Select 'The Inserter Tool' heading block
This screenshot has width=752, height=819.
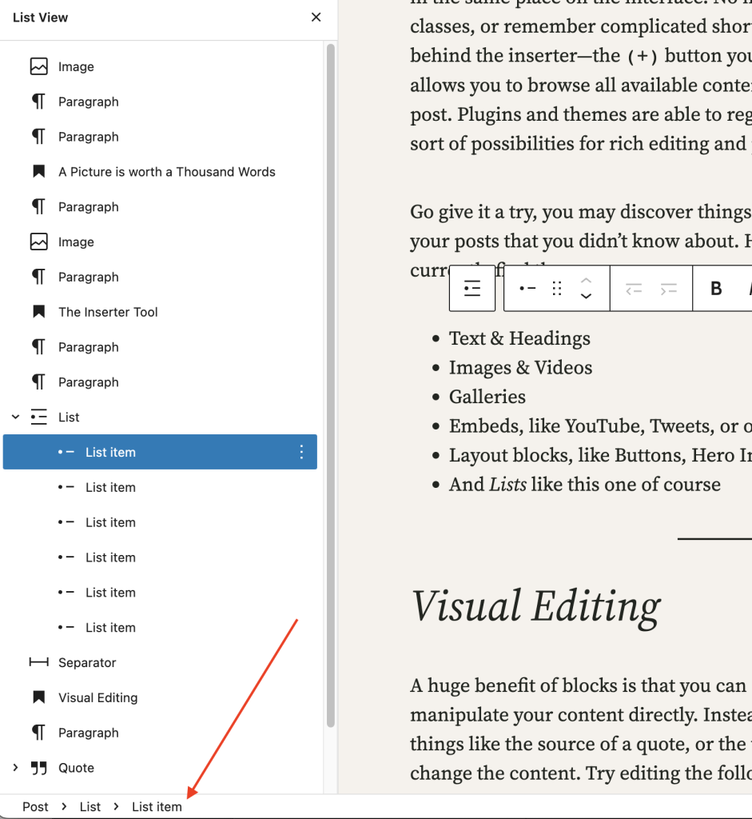(x=108, y=312)
